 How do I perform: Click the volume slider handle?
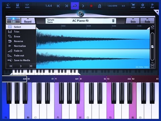[152, 46]
